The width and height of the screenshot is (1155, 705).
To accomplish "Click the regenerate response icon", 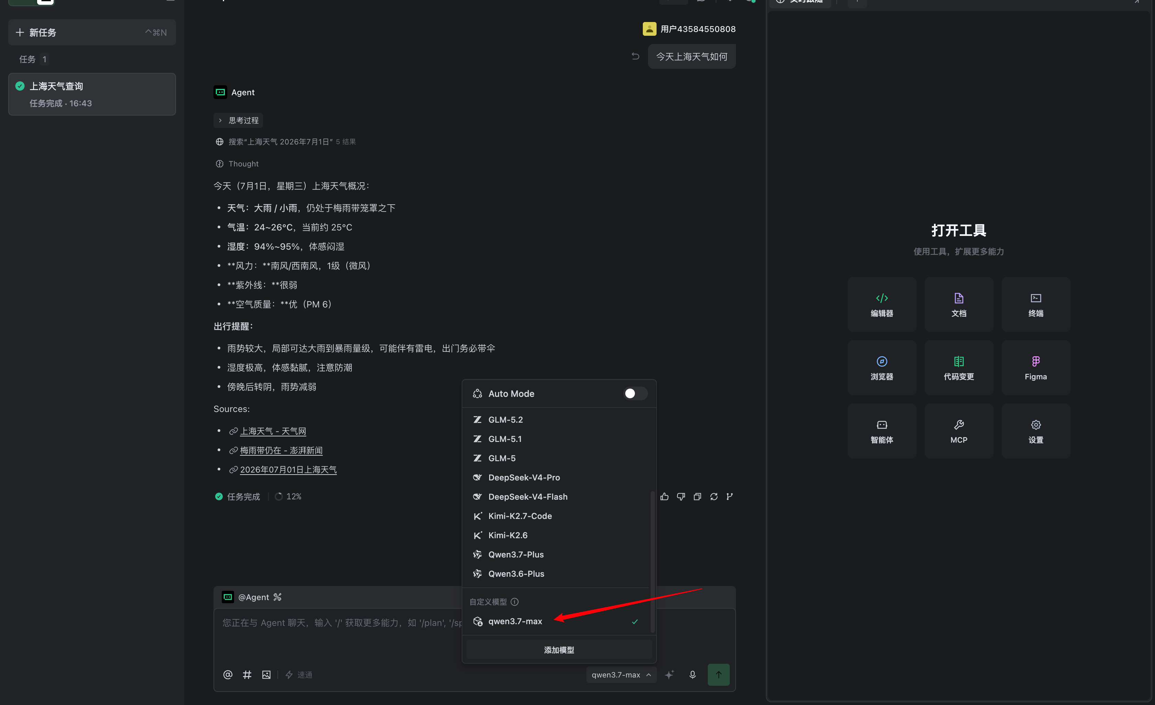I will (713, 496).
